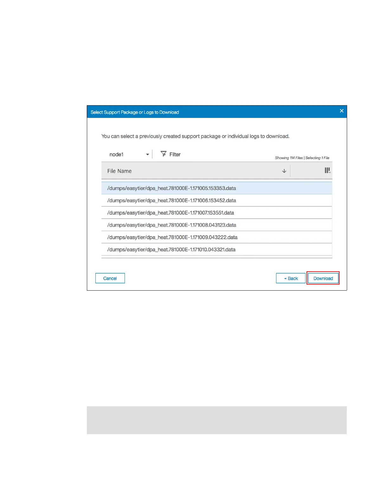Open the column selector icon in table header
The image size is (388, 502).
pos(327,171)
